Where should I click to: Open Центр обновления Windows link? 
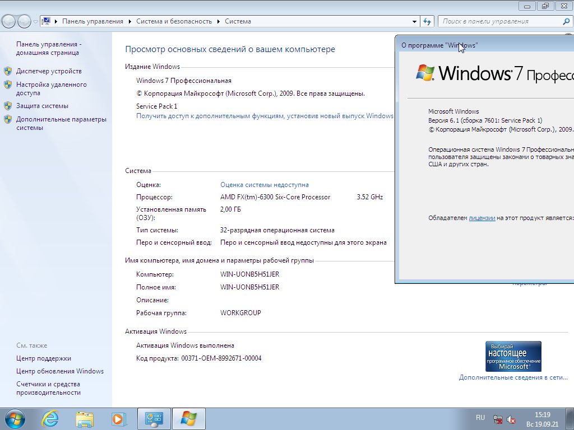pos(59,372)
